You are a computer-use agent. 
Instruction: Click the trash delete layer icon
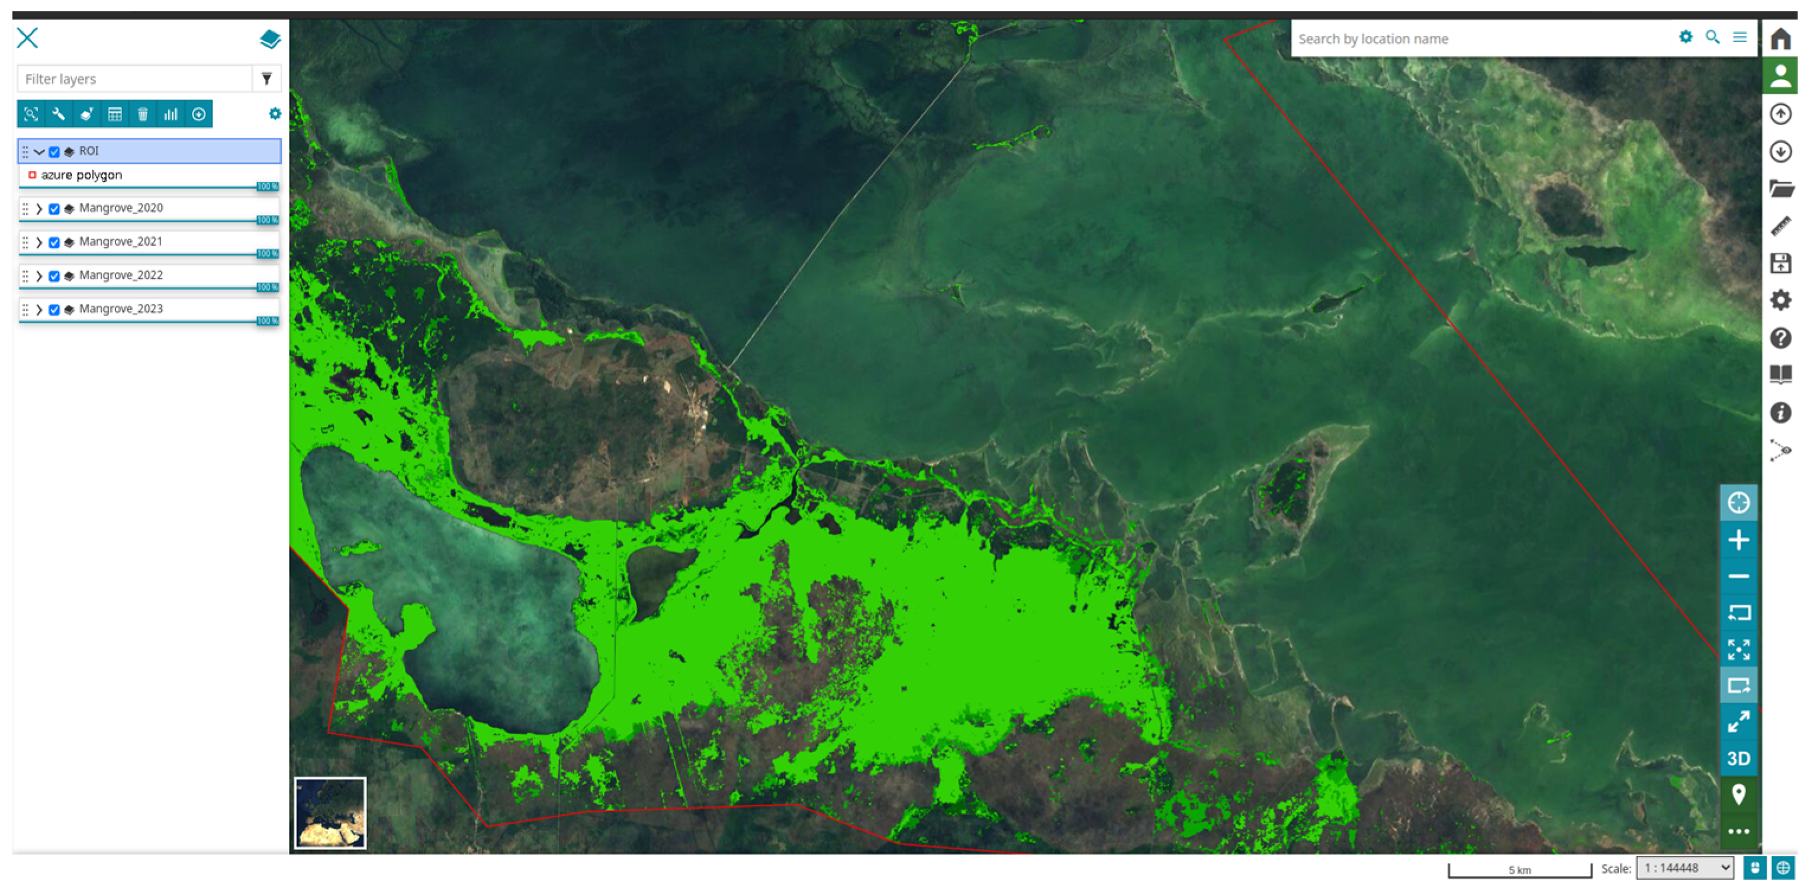tap(143, 114)
